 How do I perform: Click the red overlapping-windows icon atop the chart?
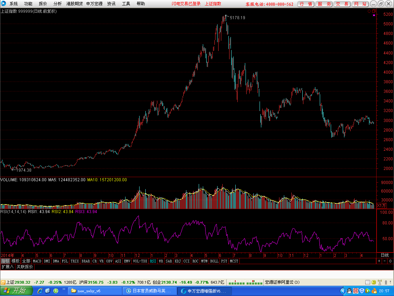coord(374,11)
